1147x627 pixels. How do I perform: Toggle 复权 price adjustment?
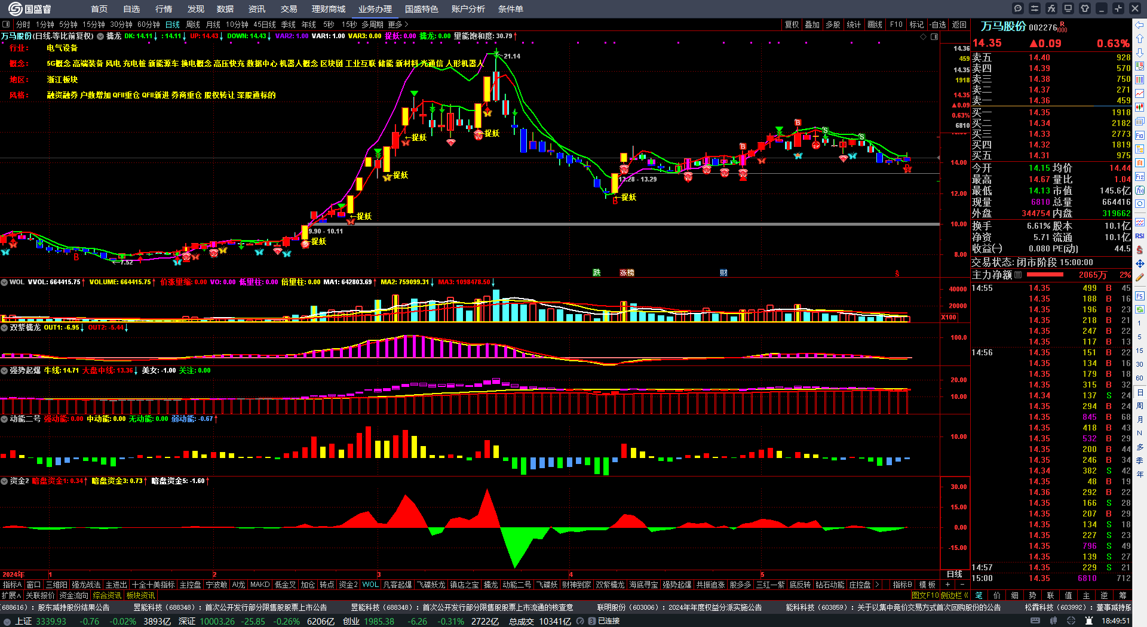pos(792,24)
